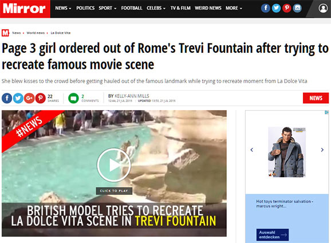Click next arrow in ad carousel
Viewport: 331px width, 243px height.
pyautogui.click(x=322, y=150)
